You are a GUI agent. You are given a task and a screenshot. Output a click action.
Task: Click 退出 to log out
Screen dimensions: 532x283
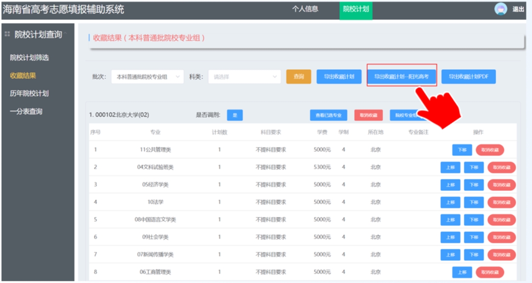coord(518,9)
